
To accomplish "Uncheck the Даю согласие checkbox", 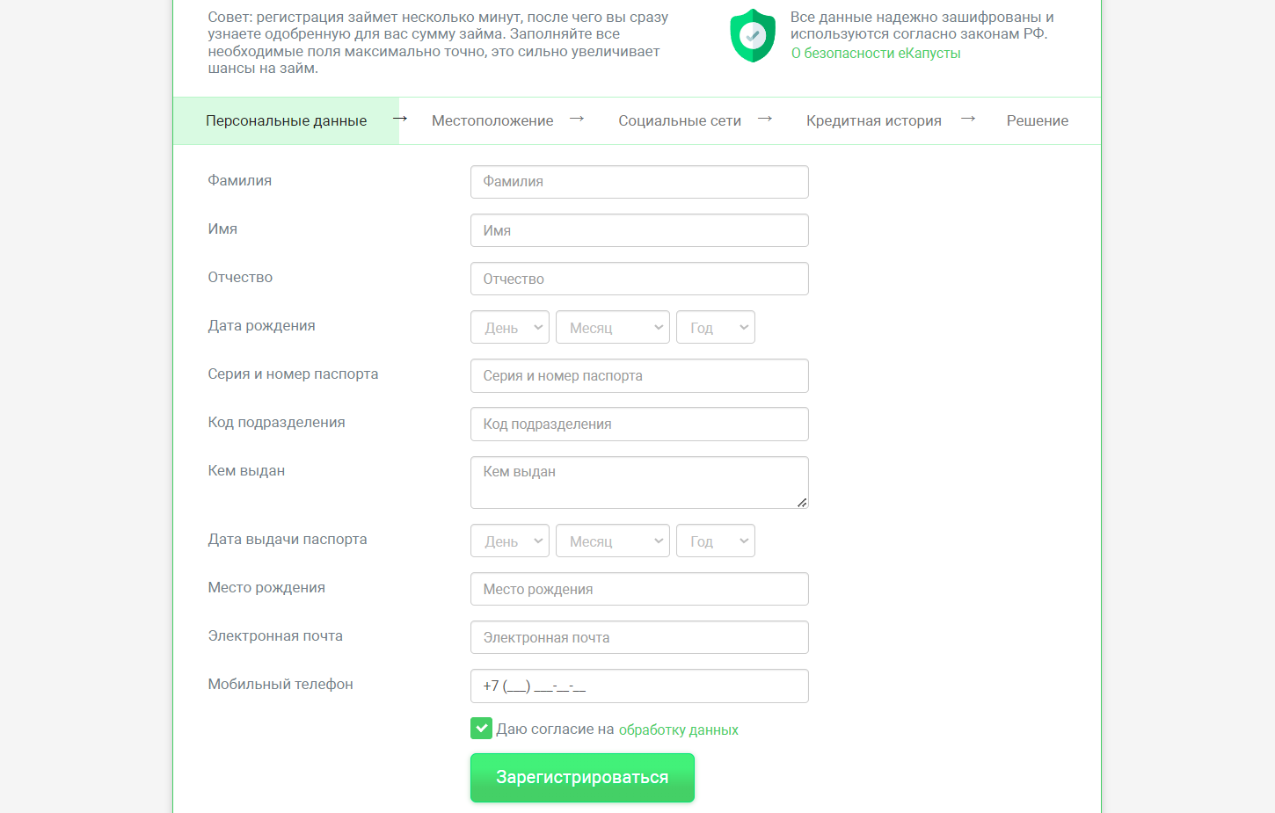I will pyautogui.click(x=481, y=728).
